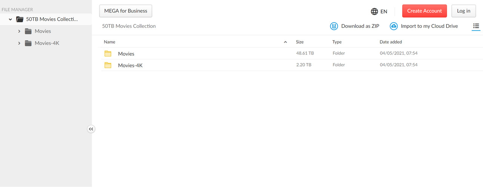Sort the list by the Name column header
483x196 pixels.
pyautogui.click(x=109, y=42)
